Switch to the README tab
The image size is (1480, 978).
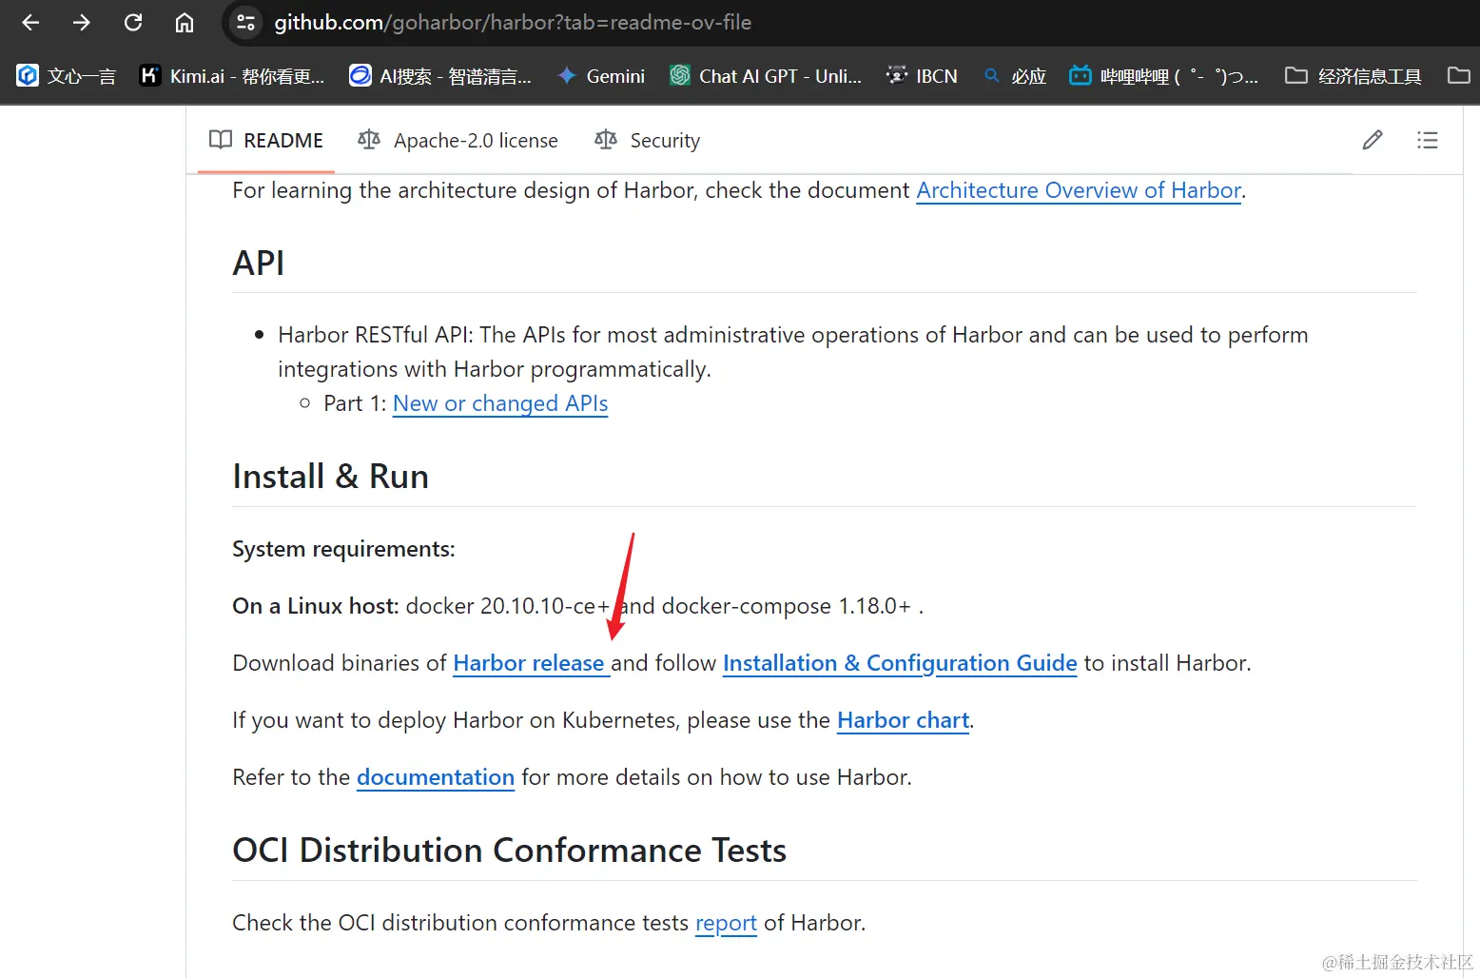pos(266,141)
